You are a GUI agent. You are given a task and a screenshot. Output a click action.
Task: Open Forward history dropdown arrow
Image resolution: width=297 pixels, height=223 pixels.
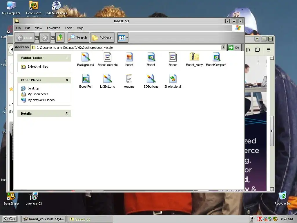tap(53, 38)
